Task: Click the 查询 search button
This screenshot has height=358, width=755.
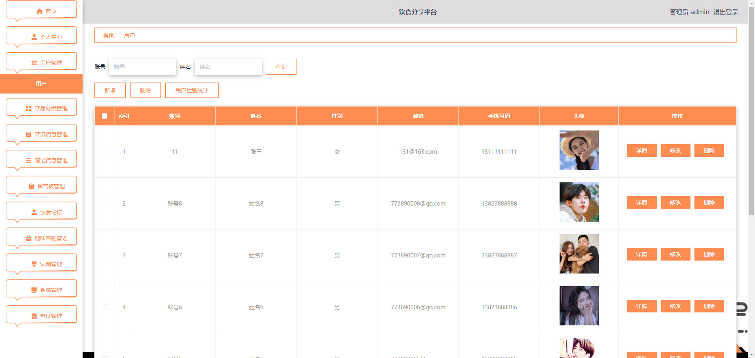Action: pos(281,67)
